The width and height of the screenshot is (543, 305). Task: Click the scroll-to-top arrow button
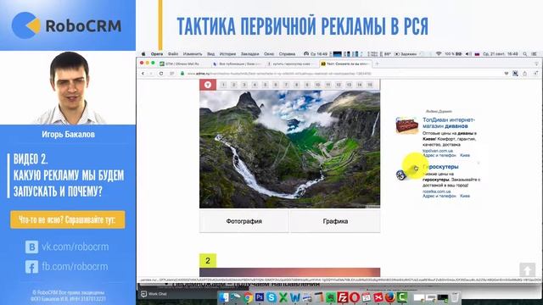[527, 269]
